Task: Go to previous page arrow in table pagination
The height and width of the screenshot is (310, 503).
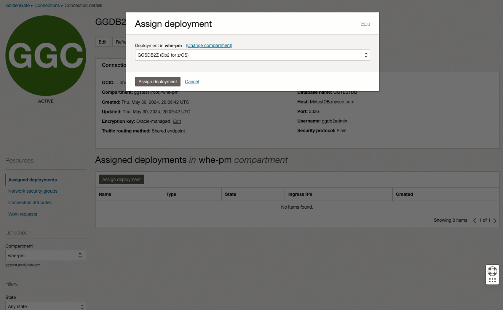Action: 474,221
